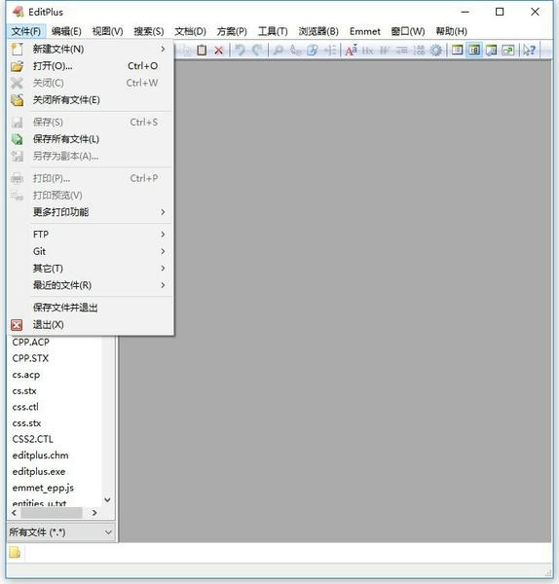Click the Full Screen toolbar icon

[x=508, y=50]
